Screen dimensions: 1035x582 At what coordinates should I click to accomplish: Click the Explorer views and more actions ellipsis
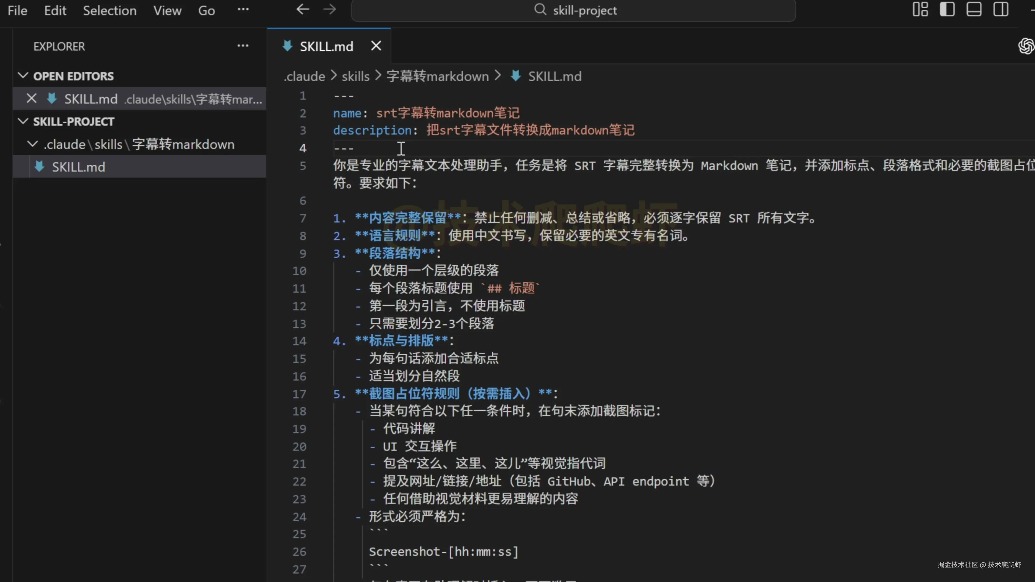coord(243,46)
